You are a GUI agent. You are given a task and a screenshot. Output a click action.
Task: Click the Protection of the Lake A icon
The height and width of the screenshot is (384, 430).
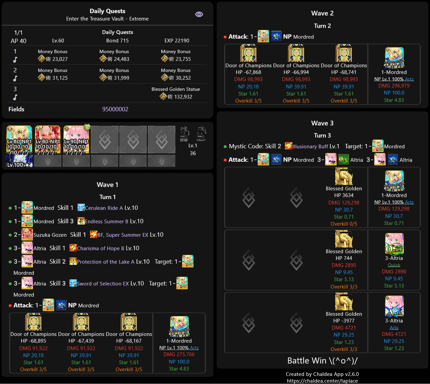pos(73,262)
